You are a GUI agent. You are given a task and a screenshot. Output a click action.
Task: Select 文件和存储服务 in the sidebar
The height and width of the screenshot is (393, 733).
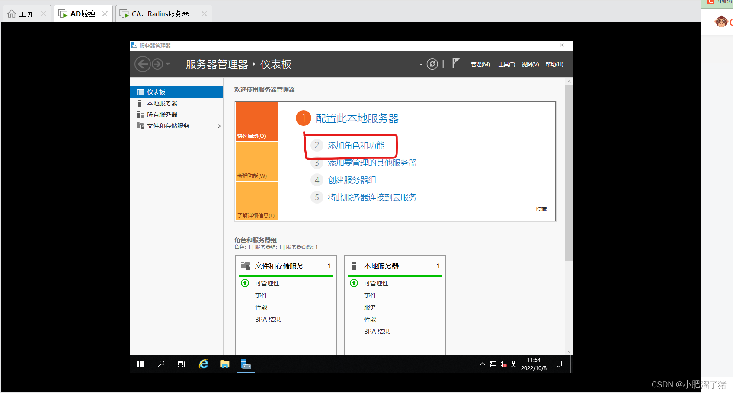coord(176,126)
